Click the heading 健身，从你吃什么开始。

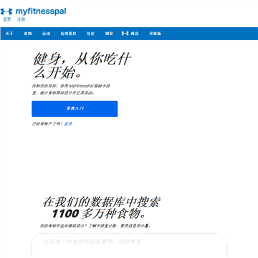(82, 66)
